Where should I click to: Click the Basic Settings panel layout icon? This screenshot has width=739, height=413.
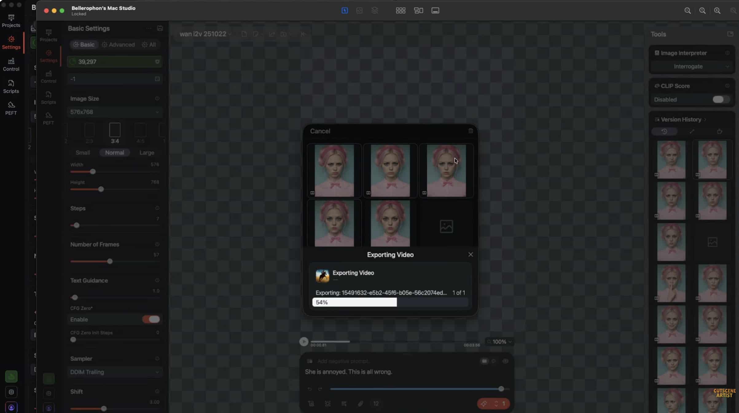160,28
